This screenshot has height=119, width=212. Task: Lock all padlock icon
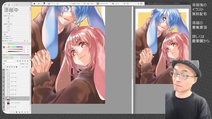click(x=17, y=67)
